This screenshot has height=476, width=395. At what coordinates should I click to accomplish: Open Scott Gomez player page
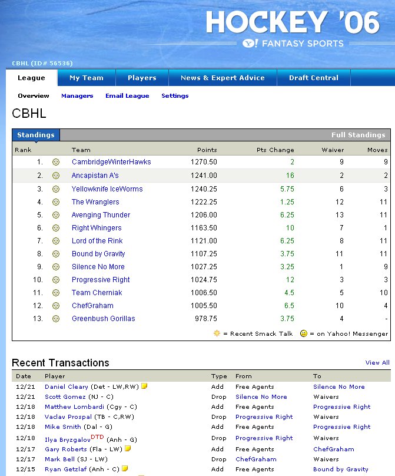[65, 397]
